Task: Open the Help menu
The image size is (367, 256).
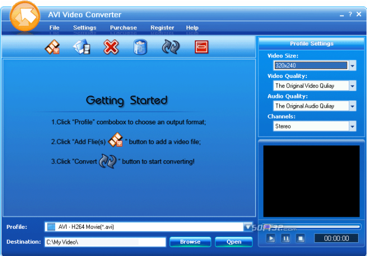Action: point(192,28)
